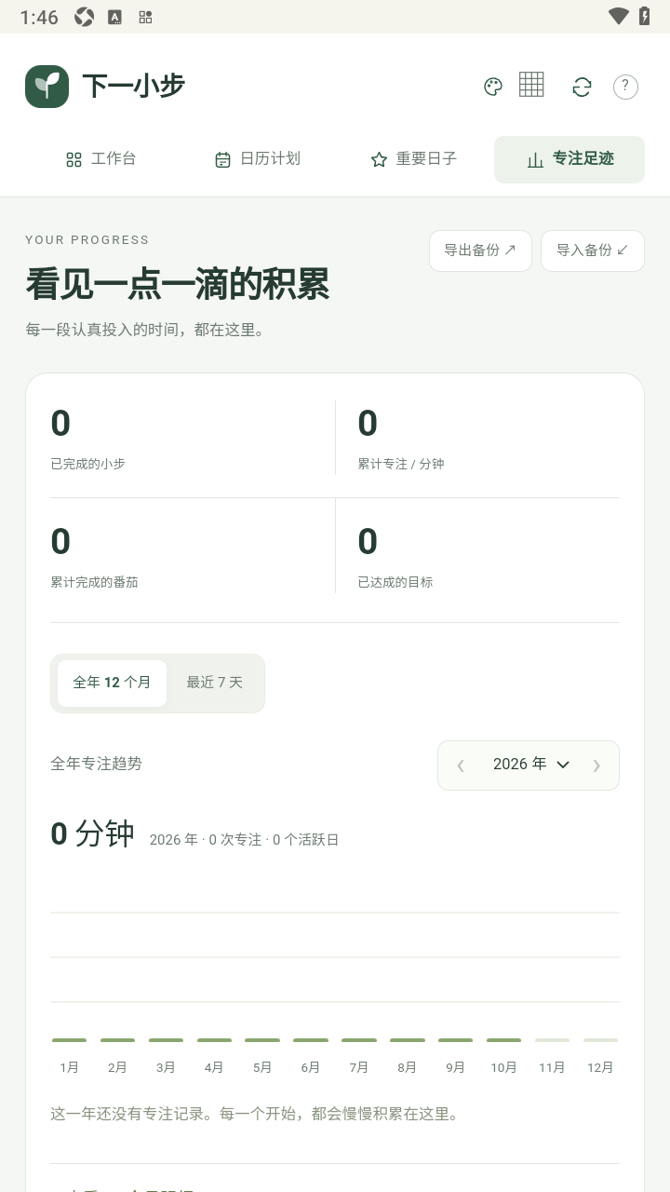670x1192 pixels.
Task: Open the 2026 年 year dropdown
Action: pyautogui.click(x=530, y=765)
